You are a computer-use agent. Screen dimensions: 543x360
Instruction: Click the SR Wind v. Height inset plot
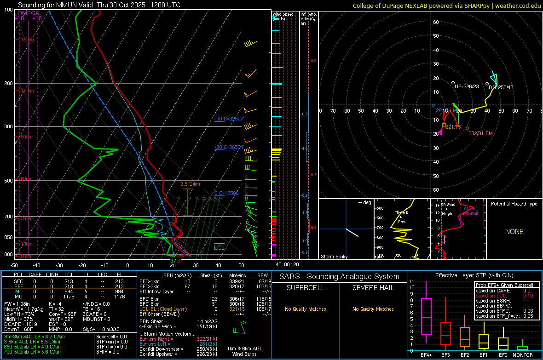pyautogui.click(x=458, y=229)
